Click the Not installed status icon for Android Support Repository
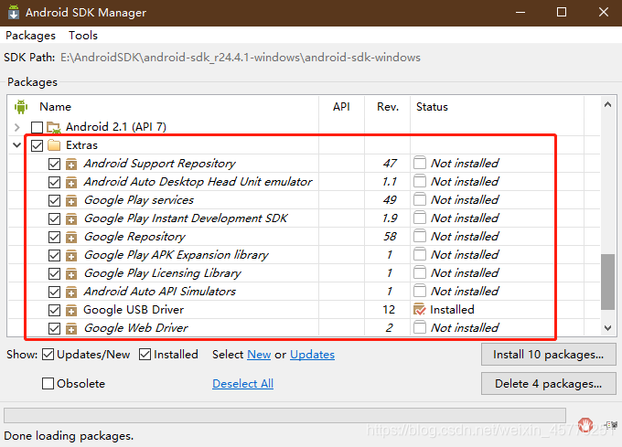This screenshot has height=447, width=622. tap(419, 163)
